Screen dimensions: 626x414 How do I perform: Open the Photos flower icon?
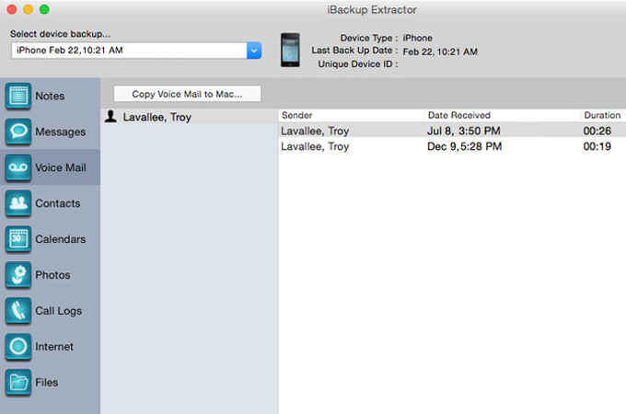pos(18,275)
